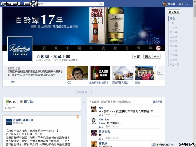Click 顯示全部 in recent posts box
196x147 pixels.
158,102
